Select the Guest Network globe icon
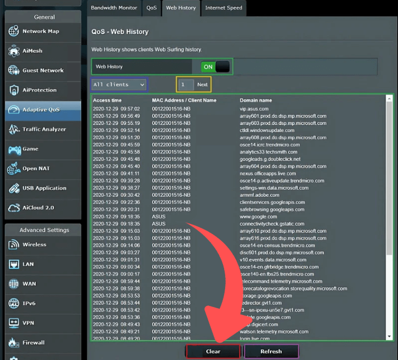 pos(13,70)
